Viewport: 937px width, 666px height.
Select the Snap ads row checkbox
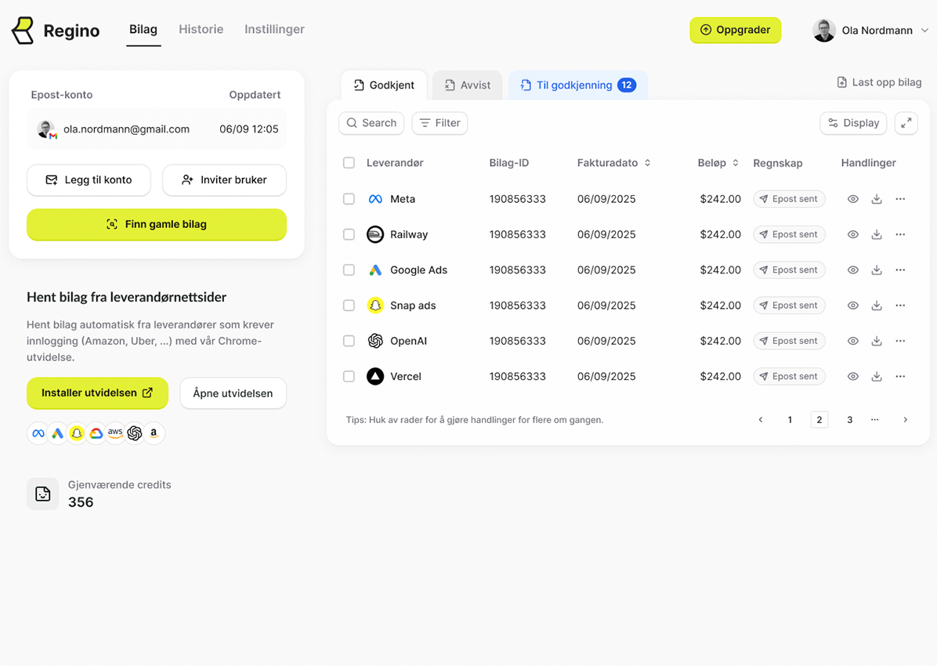pos(349,306)
